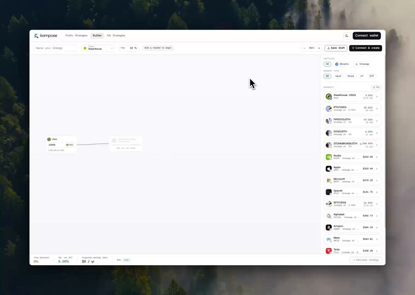Add the Steakhouse USDG market with its plus icon
This screenshot has height=295, width=415.
click(377, 96)
